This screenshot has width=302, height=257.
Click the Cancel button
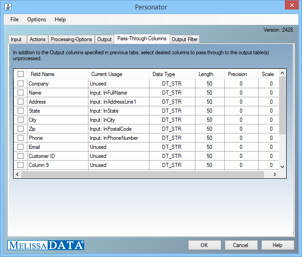241,245
